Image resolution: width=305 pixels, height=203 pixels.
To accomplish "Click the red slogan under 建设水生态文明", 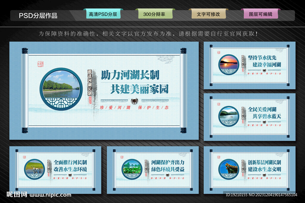I will point(264,178).
